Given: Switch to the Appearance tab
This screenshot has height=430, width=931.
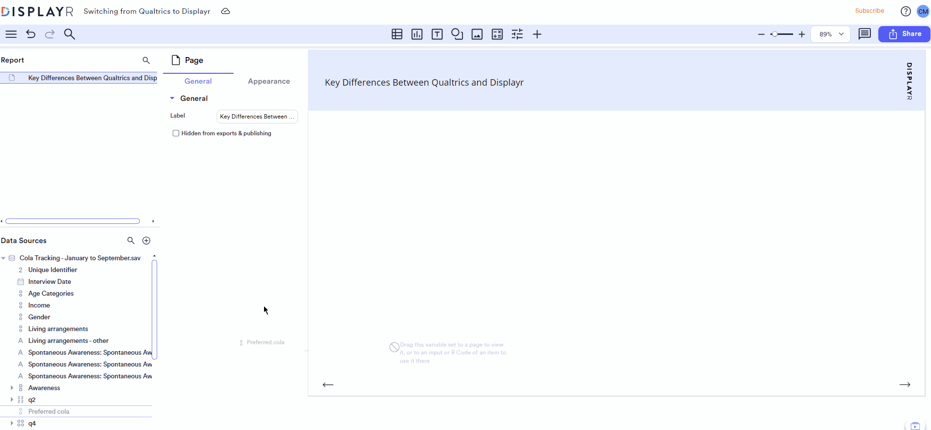Looking at the screenshot, I should [x=269, y=81].
